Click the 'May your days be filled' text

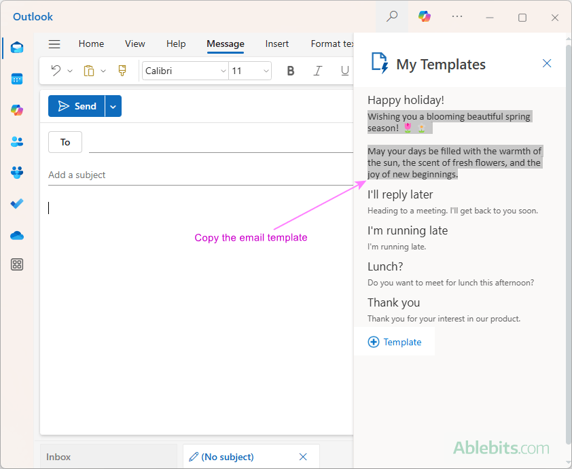[454, 162]
